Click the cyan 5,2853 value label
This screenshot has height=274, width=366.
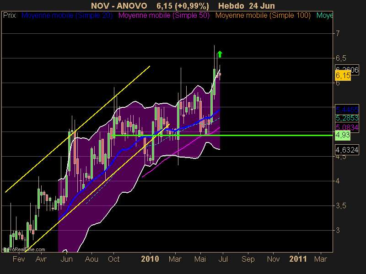click(347, 118)
